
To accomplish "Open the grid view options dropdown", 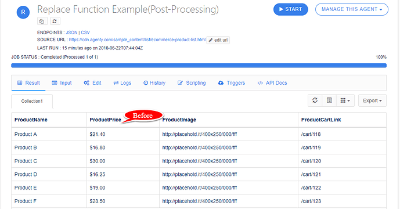I will point(345,100).
